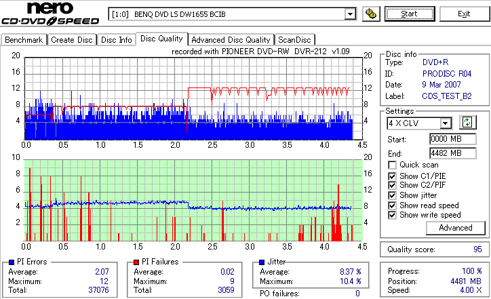Click the disc type DVD+R
This screenshot has height=299, width=491.
point(435,62)
